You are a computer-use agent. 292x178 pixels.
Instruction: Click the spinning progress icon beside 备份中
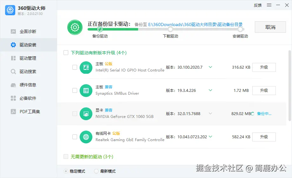click(253, 114)
